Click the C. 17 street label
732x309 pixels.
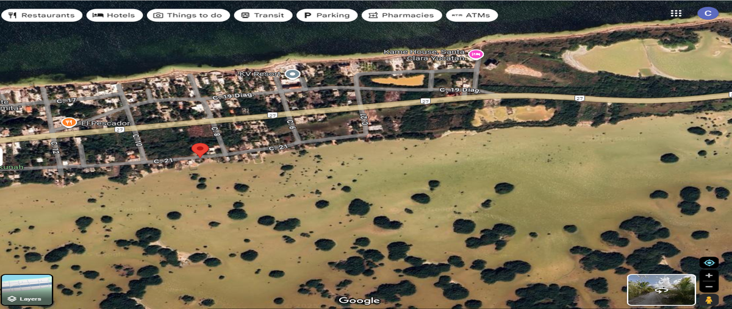[66, 100]
